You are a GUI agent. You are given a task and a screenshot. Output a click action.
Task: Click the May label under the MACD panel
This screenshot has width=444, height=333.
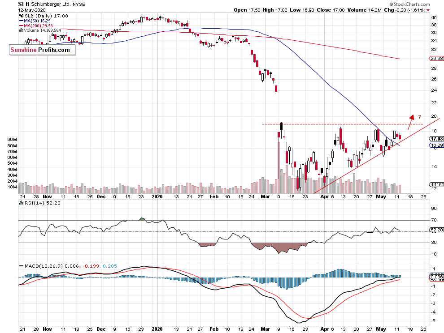(x=381, y=329)
